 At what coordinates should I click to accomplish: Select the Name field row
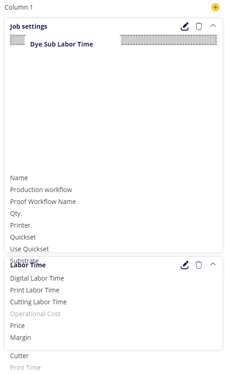click(x=19, y=178)
